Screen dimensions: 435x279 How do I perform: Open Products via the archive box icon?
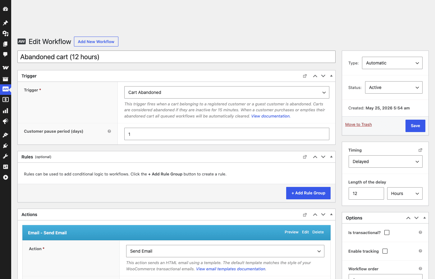click(x=5, y=79)
